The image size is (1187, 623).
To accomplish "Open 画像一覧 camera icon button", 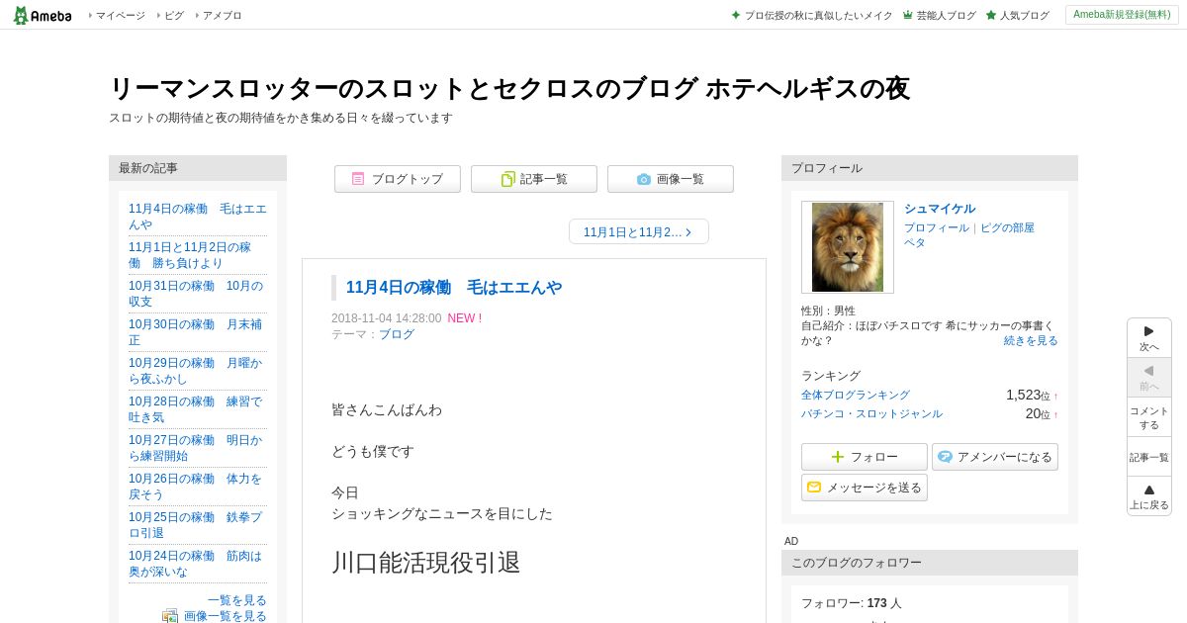I will coord(671,179).
